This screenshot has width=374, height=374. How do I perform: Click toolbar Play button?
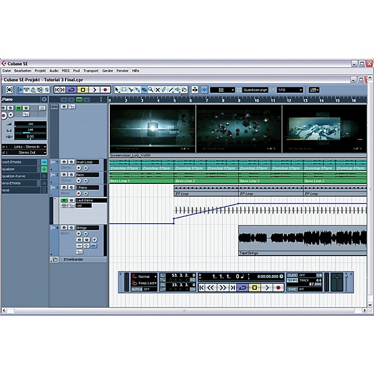pyautogui.click(x=95, y=90)
